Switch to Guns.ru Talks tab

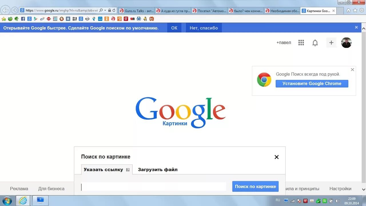tap(136, 11)
